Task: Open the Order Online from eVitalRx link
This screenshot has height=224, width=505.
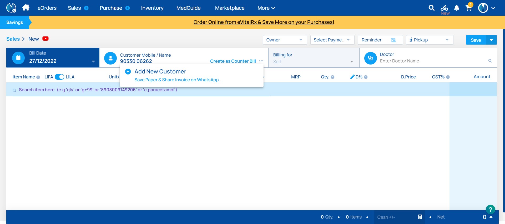Action: click(264, 22)
